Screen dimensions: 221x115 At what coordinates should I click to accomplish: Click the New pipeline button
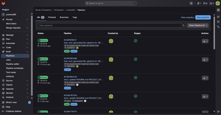[x=203, y=17]
